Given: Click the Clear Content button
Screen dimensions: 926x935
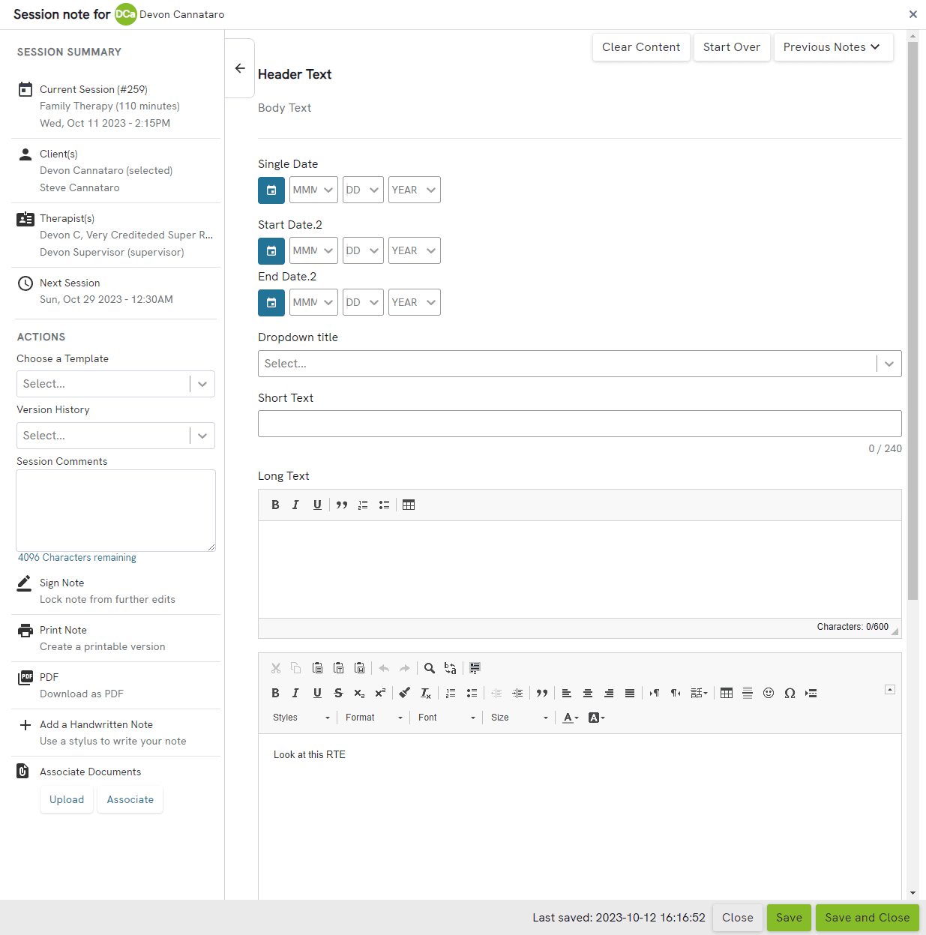Looking at the screenshot, I should 641,46.
